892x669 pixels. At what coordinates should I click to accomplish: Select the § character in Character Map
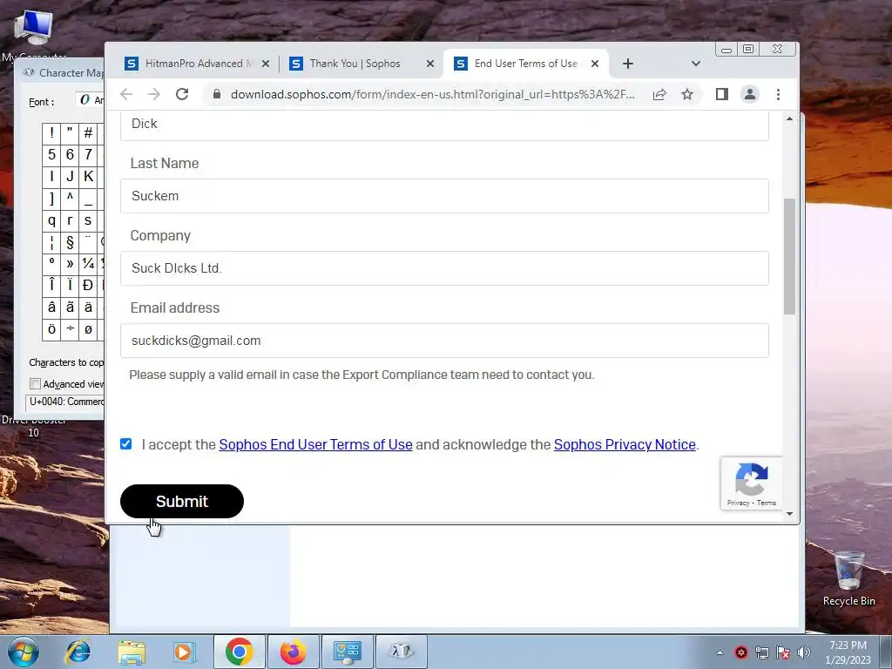tap(70, 242)
